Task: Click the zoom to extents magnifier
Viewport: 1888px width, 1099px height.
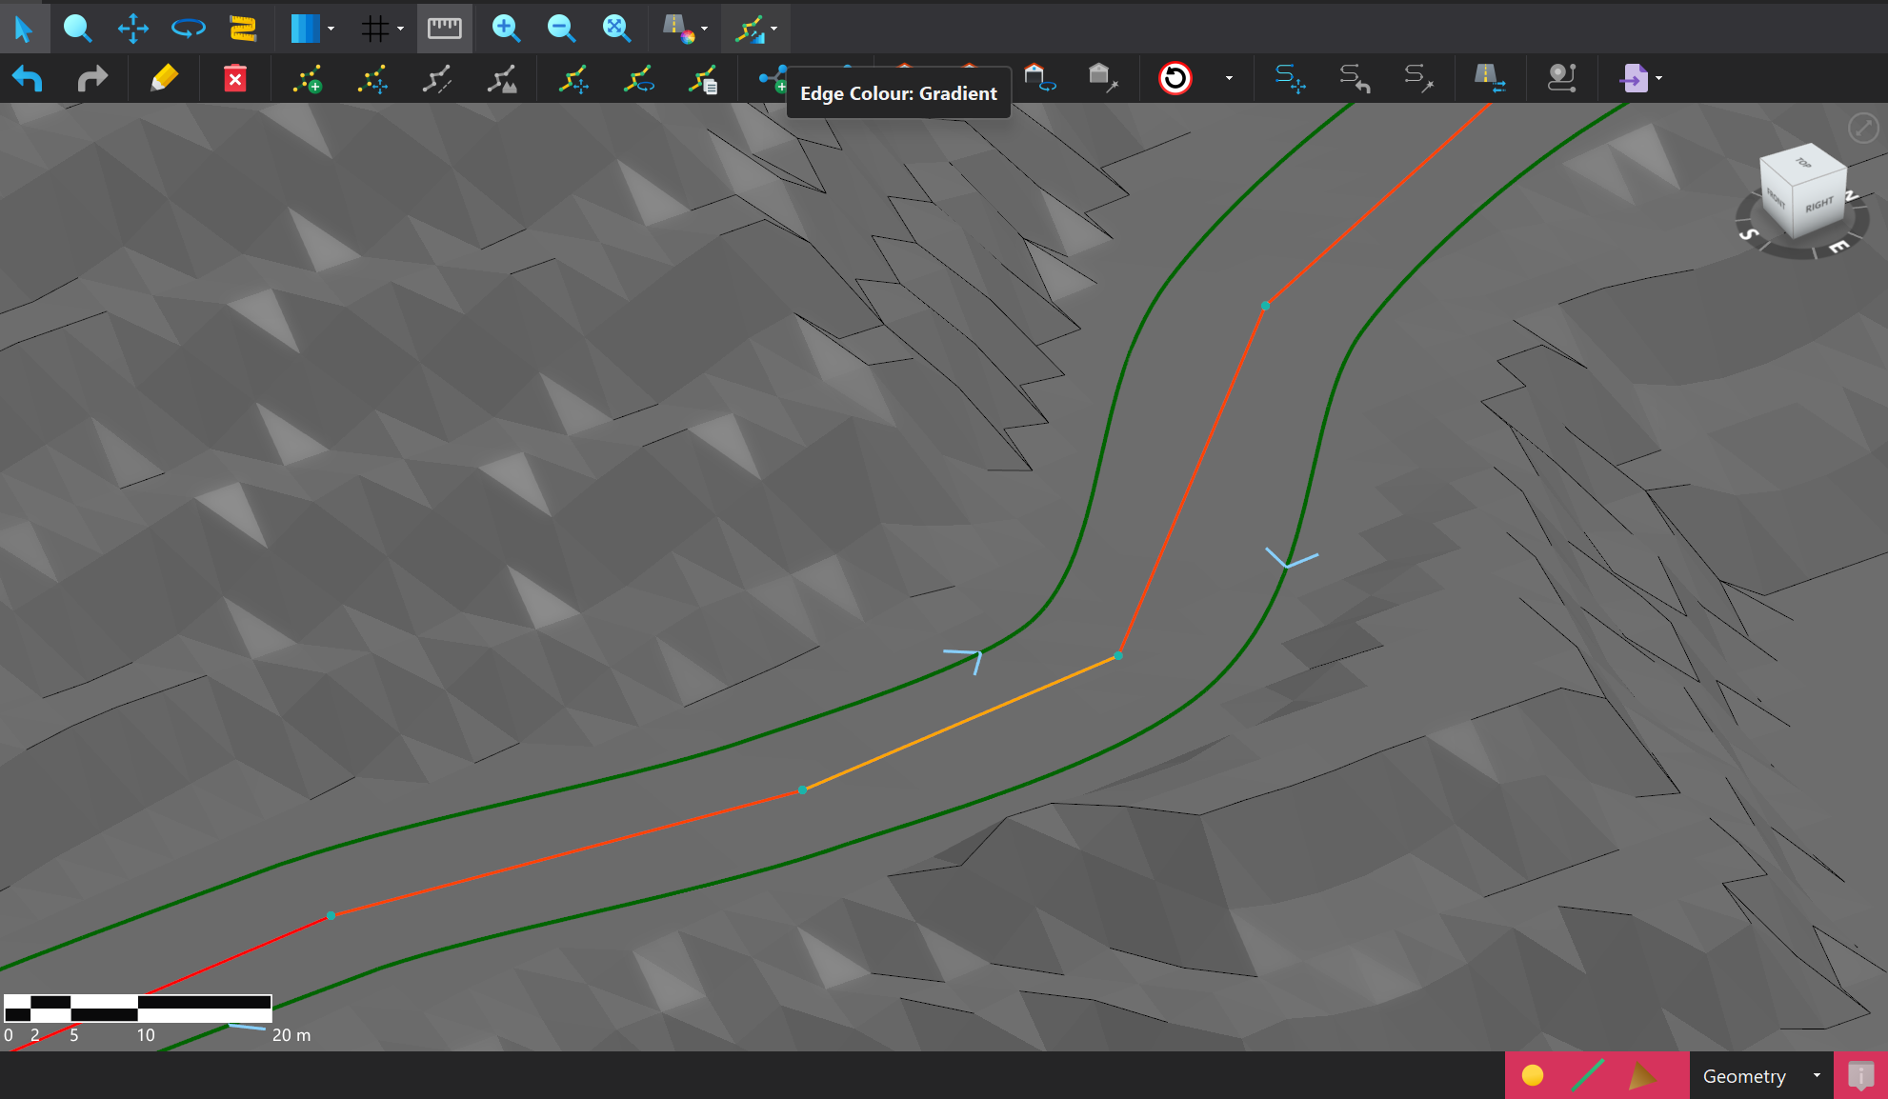Action: pyautogui.click(x=616, y=29)
